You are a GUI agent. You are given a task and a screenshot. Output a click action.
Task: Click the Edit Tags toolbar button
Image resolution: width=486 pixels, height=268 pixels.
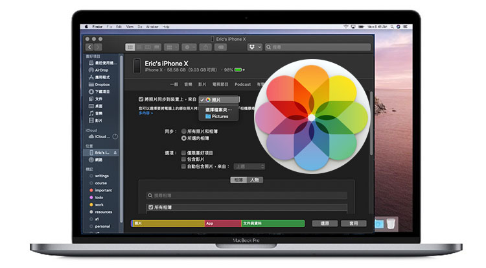[x=221, y=47]
